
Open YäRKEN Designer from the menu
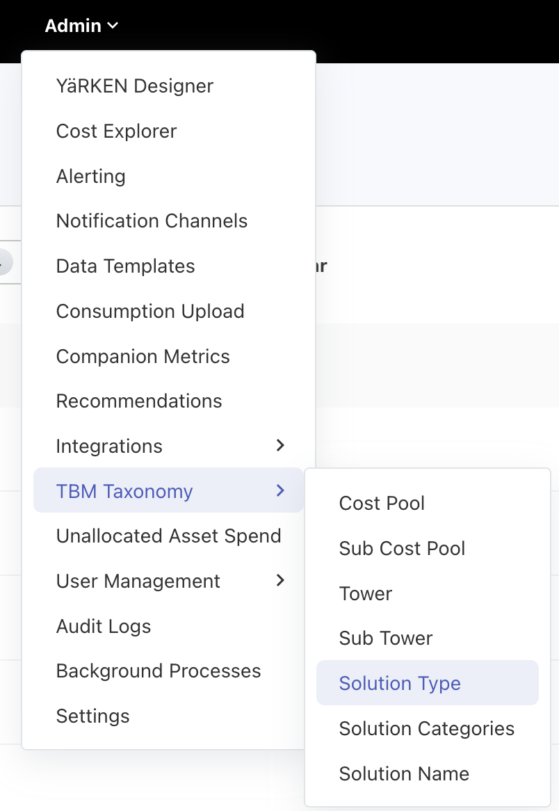point(135,86)
